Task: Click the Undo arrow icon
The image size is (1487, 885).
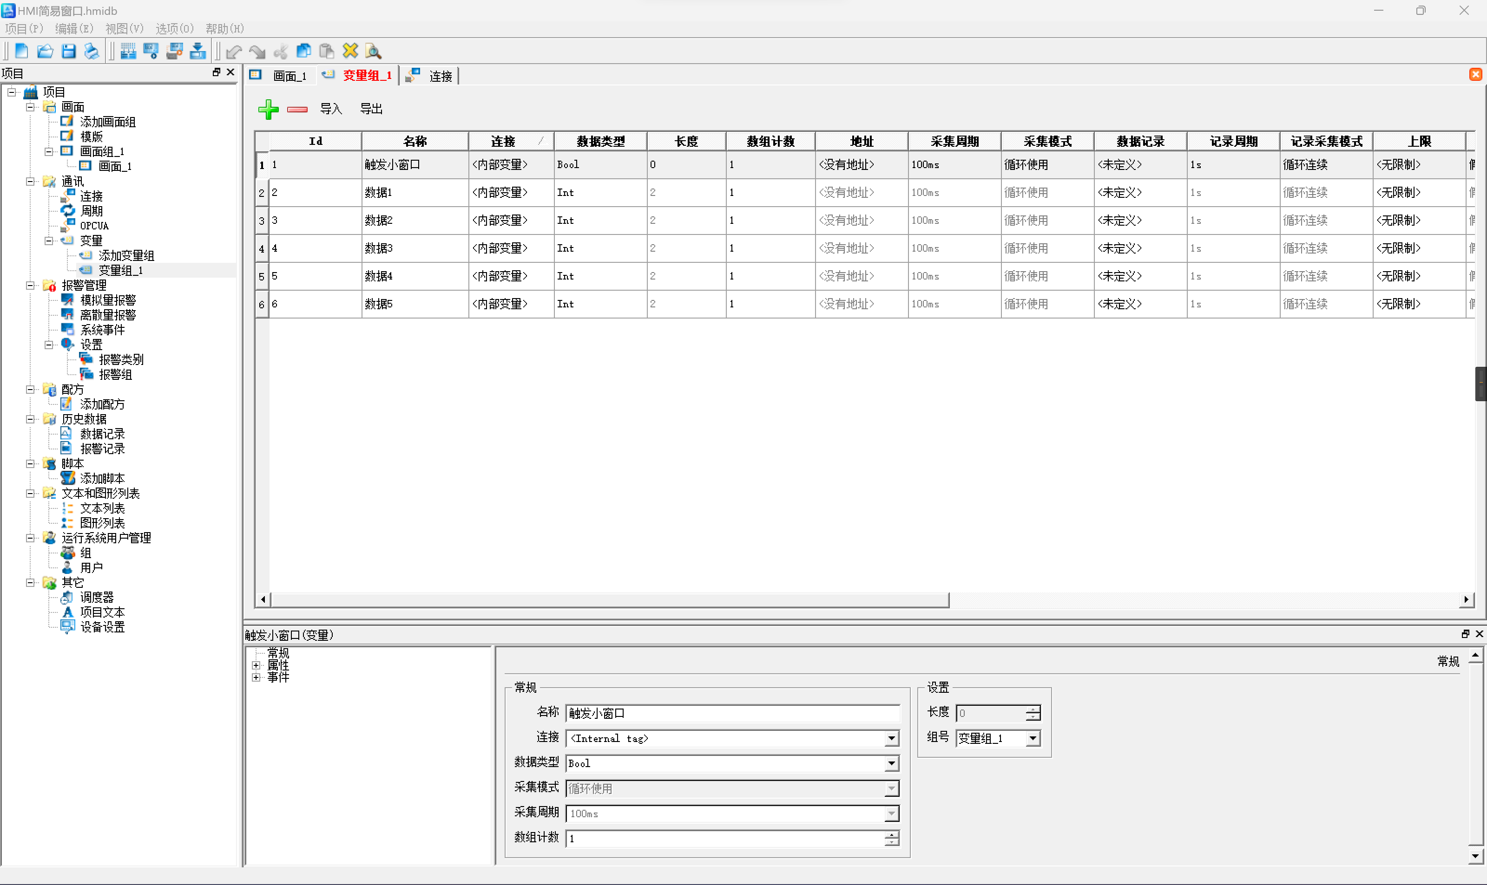Action: (234, 52)
